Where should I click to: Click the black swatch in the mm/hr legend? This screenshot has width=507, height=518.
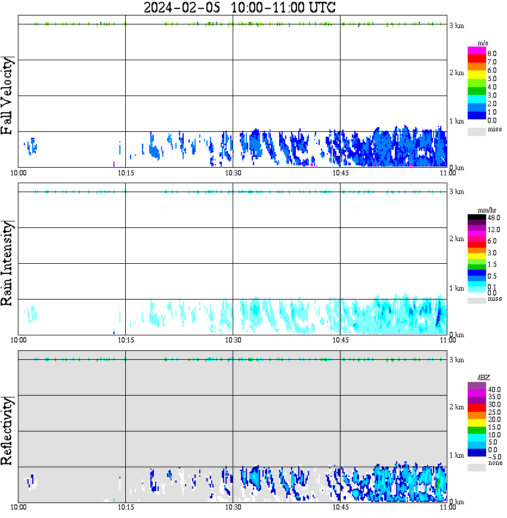[477, 217]
